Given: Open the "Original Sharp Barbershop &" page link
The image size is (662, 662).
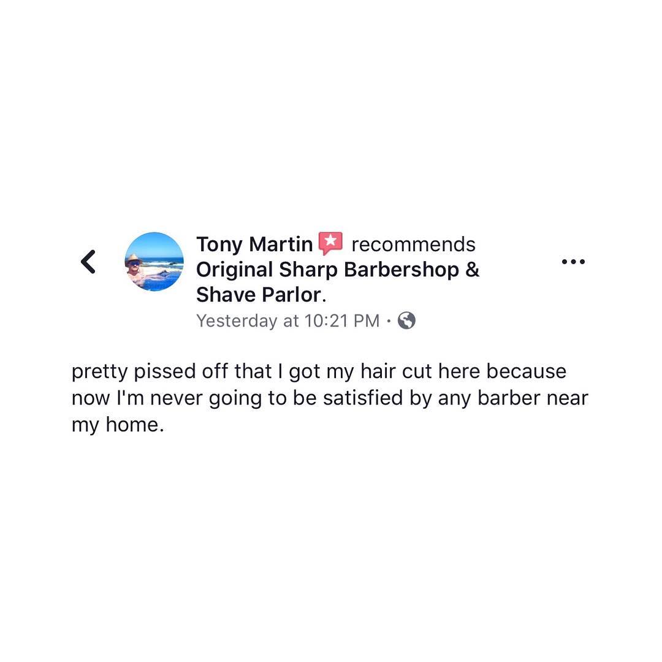Looking at the screenshot, I should [x=338, y=270].
